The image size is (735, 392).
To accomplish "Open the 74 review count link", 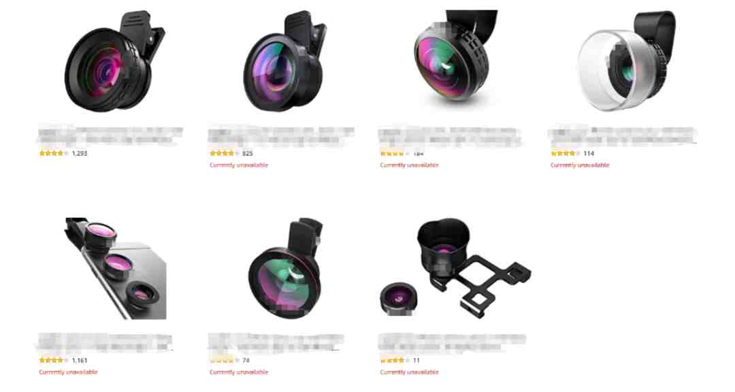I will click(x=246, y=360).
